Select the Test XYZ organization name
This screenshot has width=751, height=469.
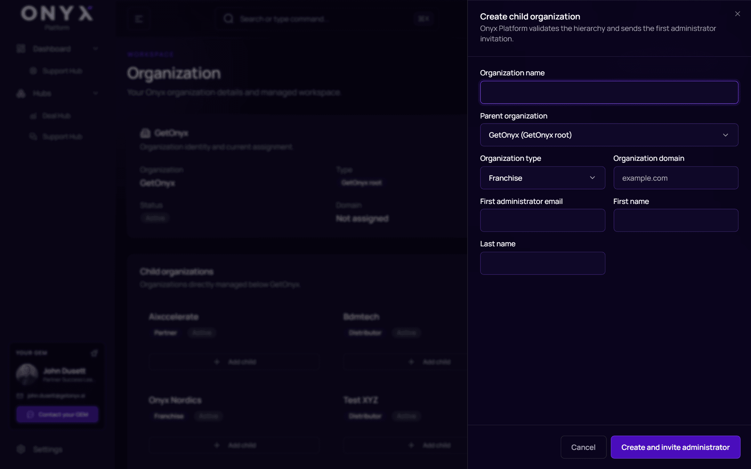pyautogui.click(x=361, y=400)
